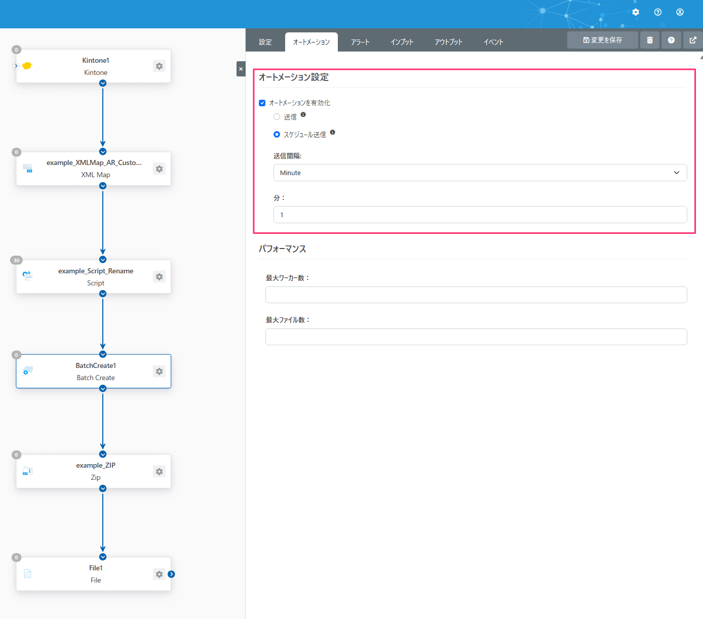The height and width of the screenshot is (619, 703).
Task: Click the Batch Create connector icon
Action: click(27, 371)
